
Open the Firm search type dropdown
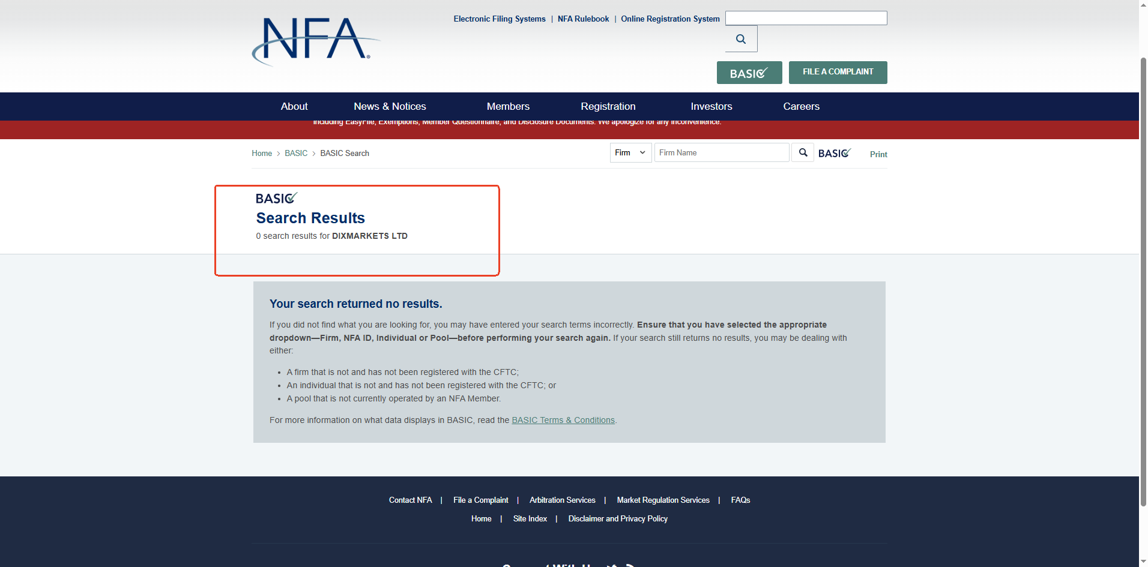630,152
